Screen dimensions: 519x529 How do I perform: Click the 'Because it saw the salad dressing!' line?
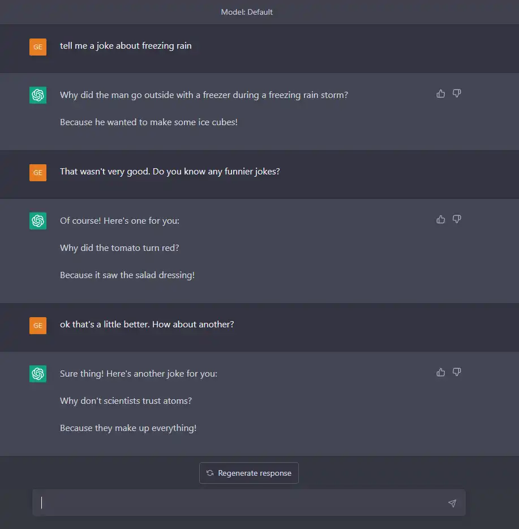pyautogui.click(x=127, y=275)
